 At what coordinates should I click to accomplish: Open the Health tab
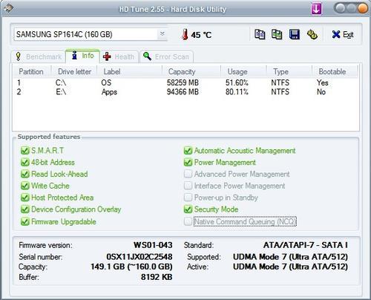pyautogui.click(x=119, y=56)
